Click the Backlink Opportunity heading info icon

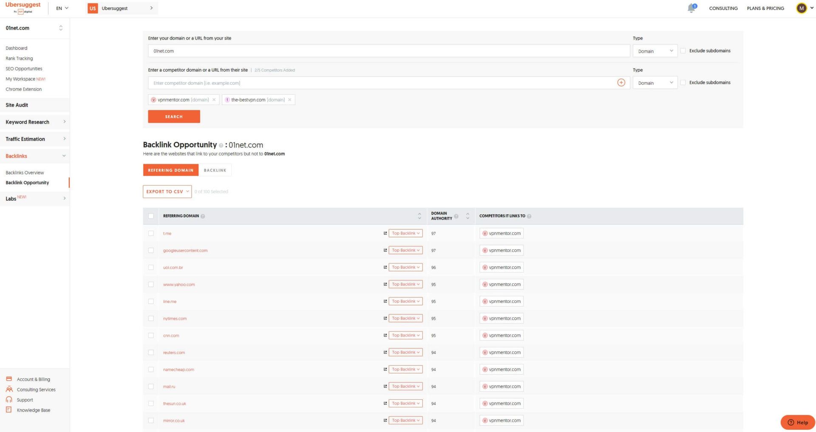[221, 145]
